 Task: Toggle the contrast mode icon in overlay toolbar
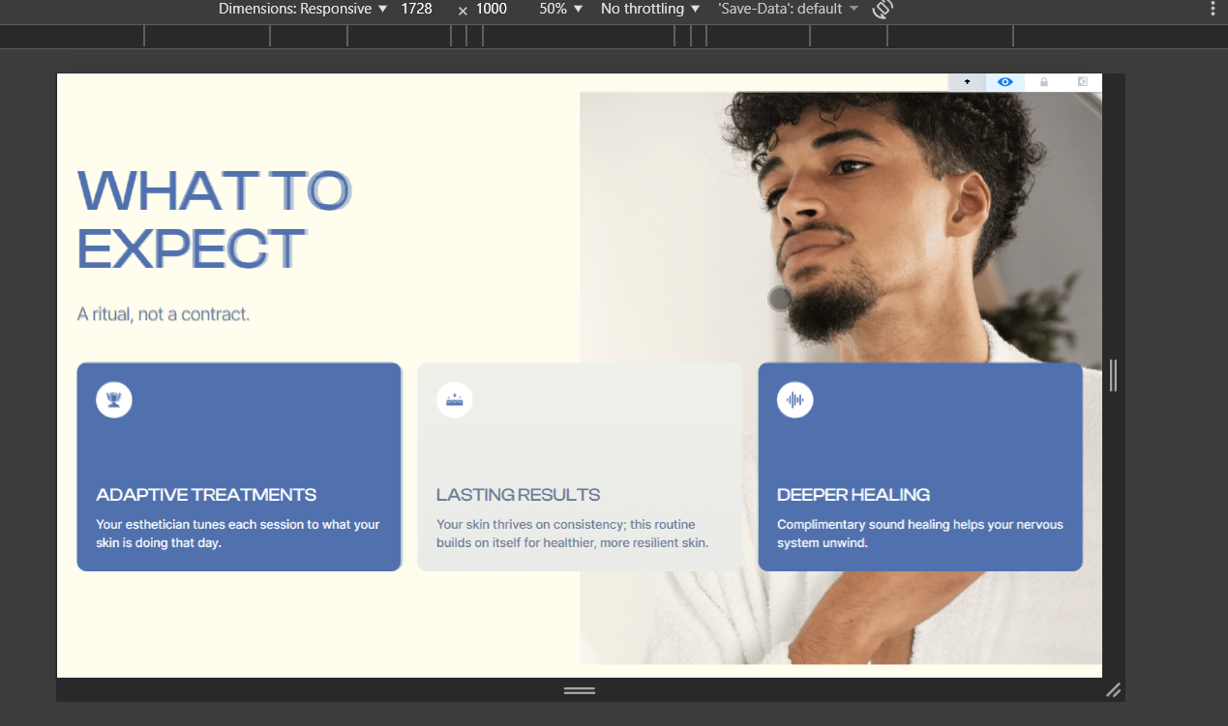click(1083, 82)
